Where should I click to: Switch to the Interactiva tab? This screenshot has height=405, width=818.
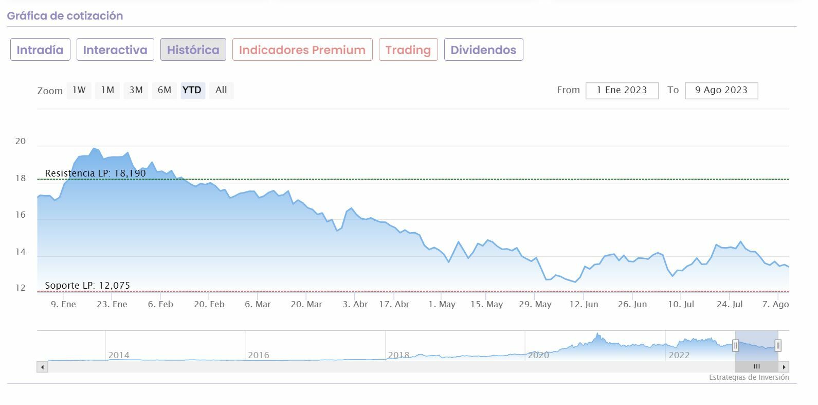pyautogui.click(x=115, y=50)
